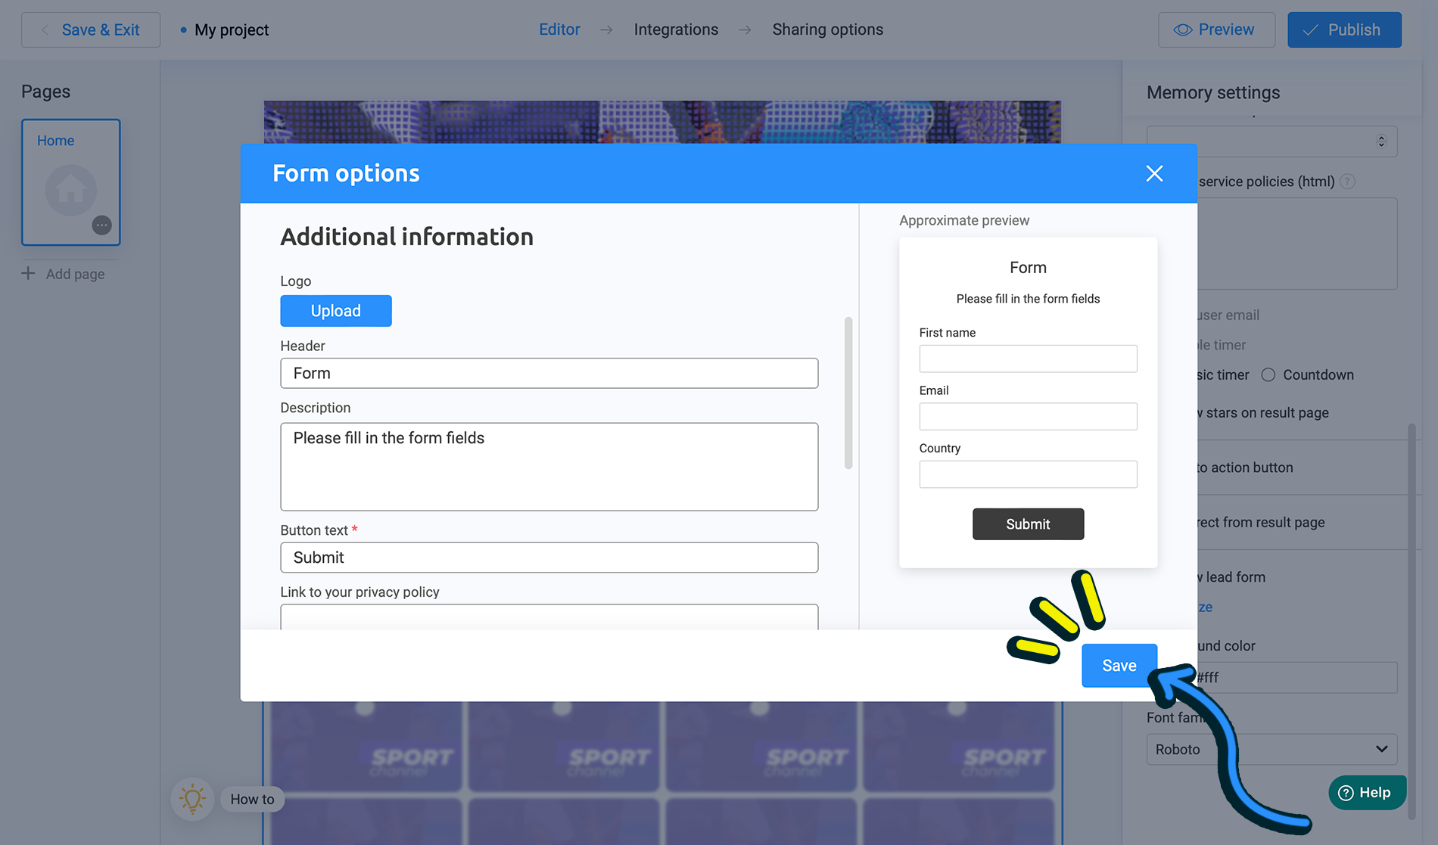Click the privacy policy link field
Screen dimensions: 1438x845
[x=549, y=617]
